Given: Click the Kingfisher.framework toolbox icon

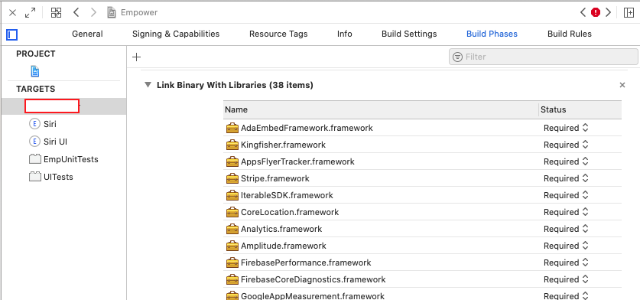Looking at the screenshot, I should pyautogui.click(x=232, y=145).
